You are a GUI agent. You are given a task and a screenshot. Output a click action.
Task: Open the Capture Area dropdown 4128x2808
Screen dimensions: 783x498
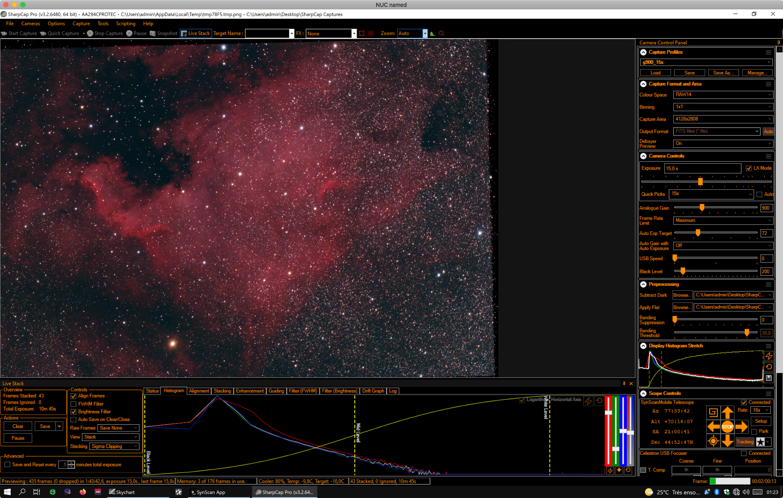[x=723, y=119]
